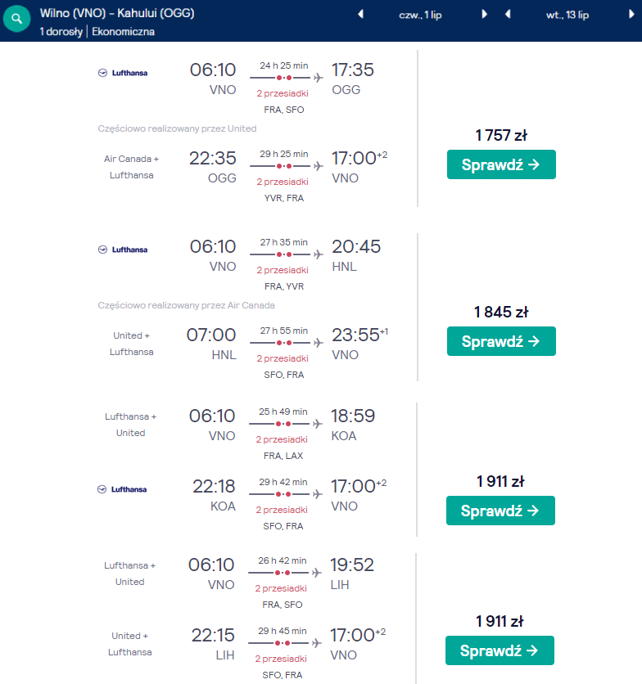The image size is (642, 684).
Task: Select departure date czw., 1 lip
Action: 420,16
